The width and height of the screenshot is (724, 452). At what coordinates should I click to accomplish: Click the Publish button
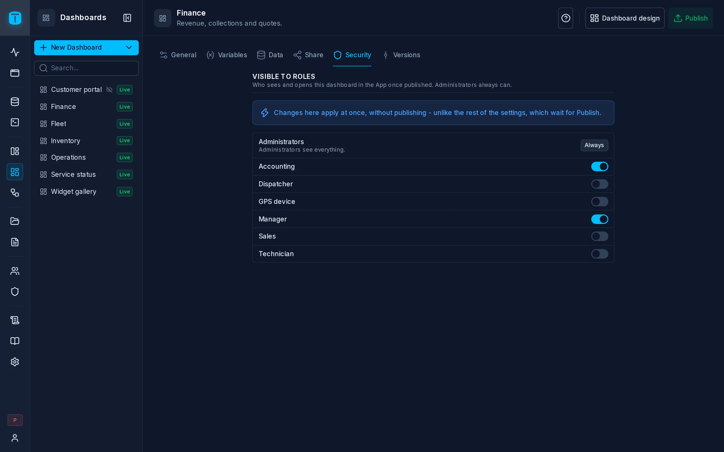click(690, 18)
